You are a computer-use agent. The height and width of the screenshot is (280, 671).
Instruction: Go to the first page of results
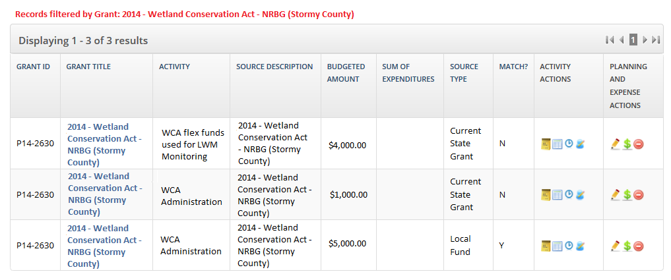[610, 40]
